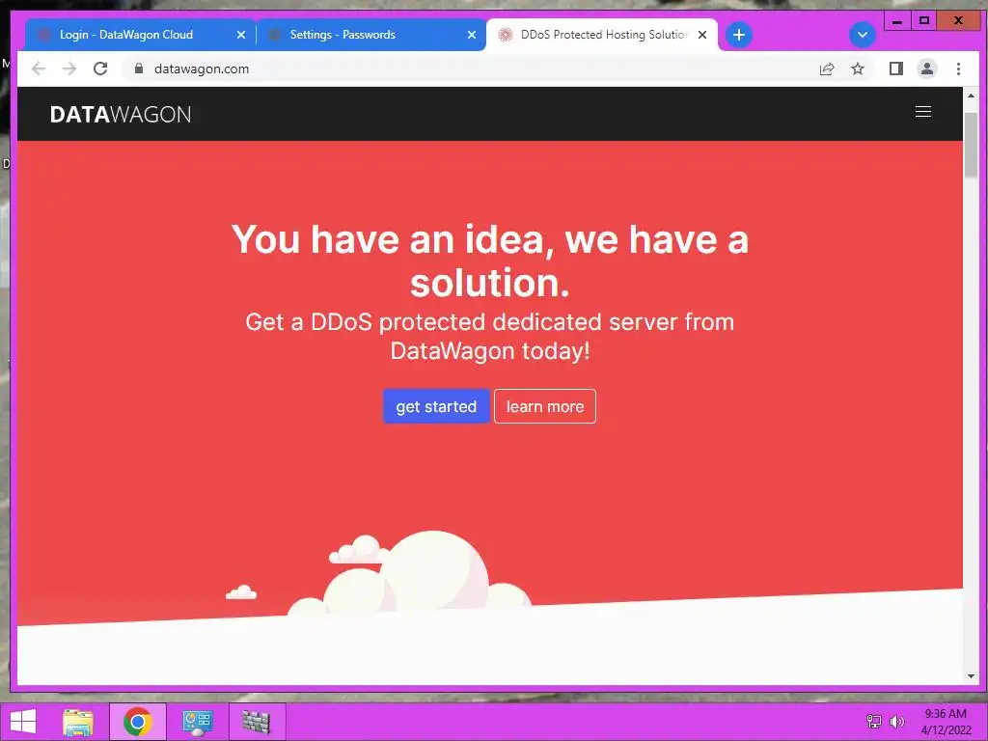Expand the tab search dropdown arrow
The image size is (988, 741).
click(863, 35)
